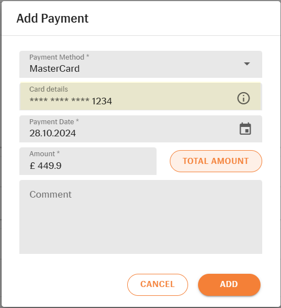
Task: Click the date value 28.10.2024
Action: pos(53,133)
